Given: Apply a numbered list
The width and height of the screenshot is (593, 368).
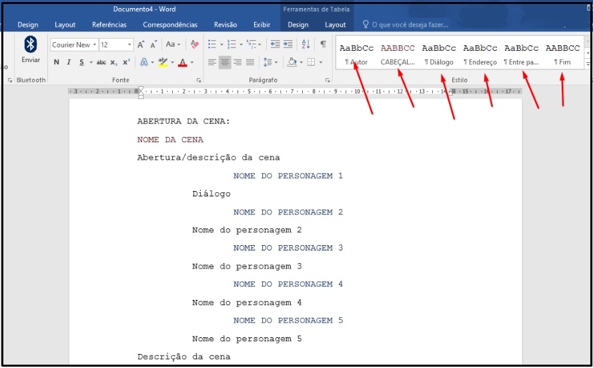Looking at the screenshot, I should [231, 44].
